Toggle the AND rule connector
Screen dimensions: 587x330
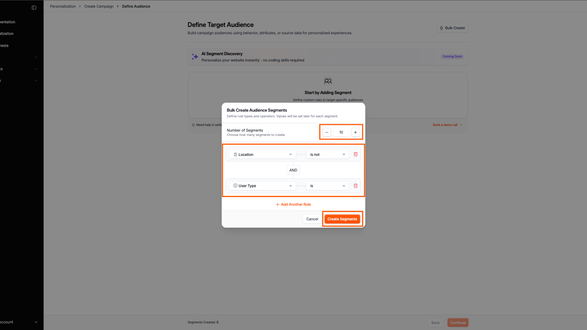(293, 170)
